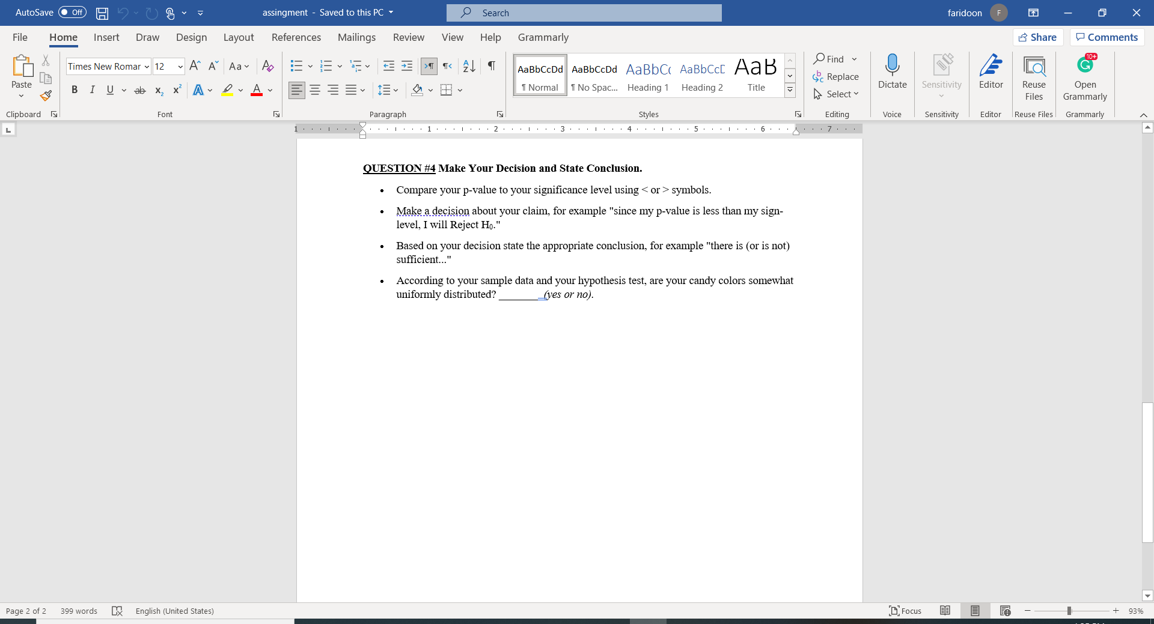This screenshot has width=1154, height=624.
Task: Click Find in Editing group
Action: [x=829, y=59]
